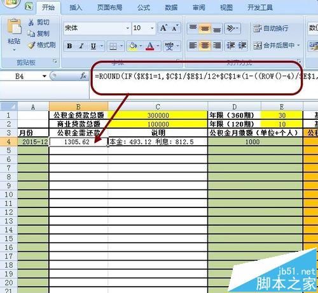Click the phonetic guide (wén) icon
Screen dimensions: 318x293
(169, 46)
